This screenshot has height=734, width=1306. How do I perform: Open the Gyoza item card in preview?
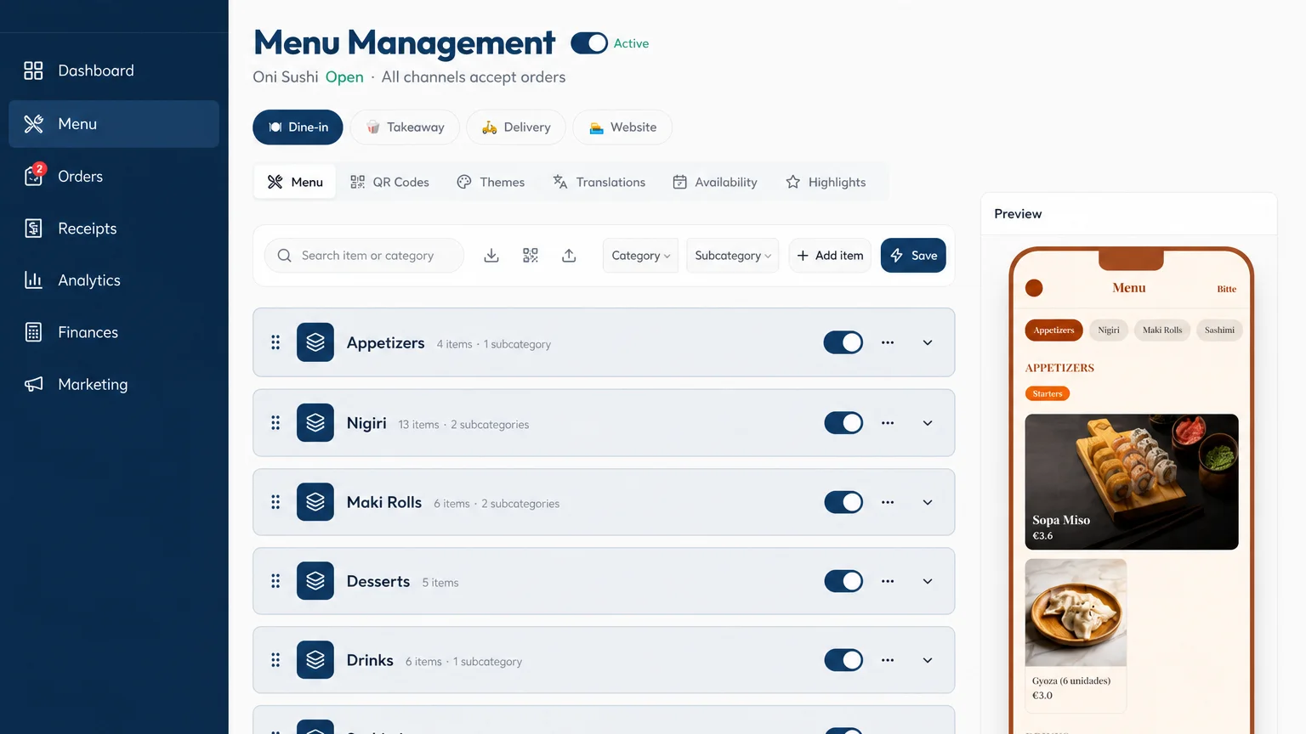tap(1076, 635)
